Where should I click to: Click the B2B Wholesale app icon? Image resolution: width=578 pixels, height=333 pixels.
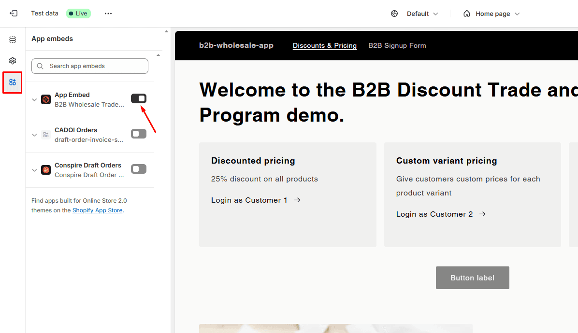click(x=46, y=99)
